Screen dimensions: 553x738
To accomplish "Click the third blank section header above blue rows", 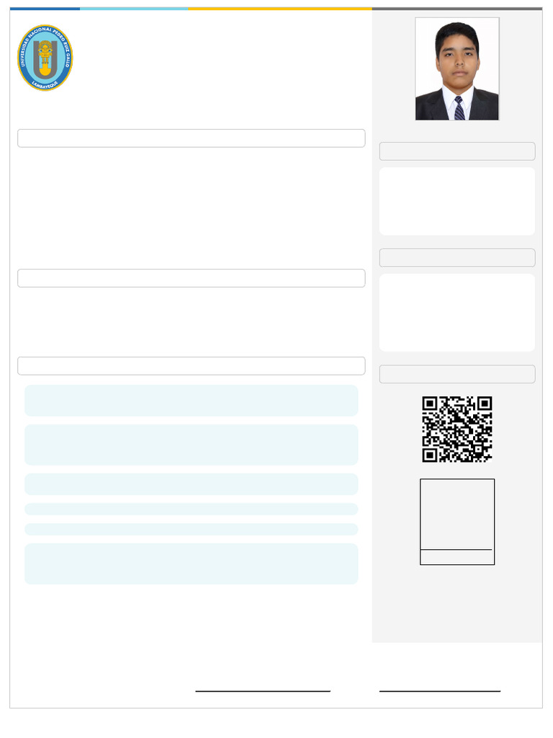I will [192, 365].
